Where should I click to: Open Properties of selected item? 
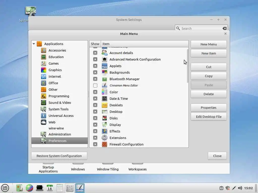click(209, 108)
